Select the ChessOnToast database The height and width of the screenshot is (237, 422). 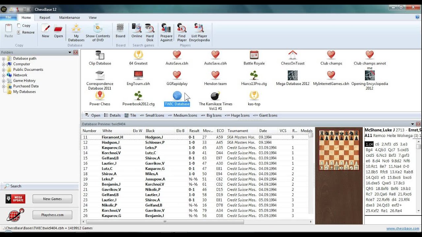[x=293, y=58]
